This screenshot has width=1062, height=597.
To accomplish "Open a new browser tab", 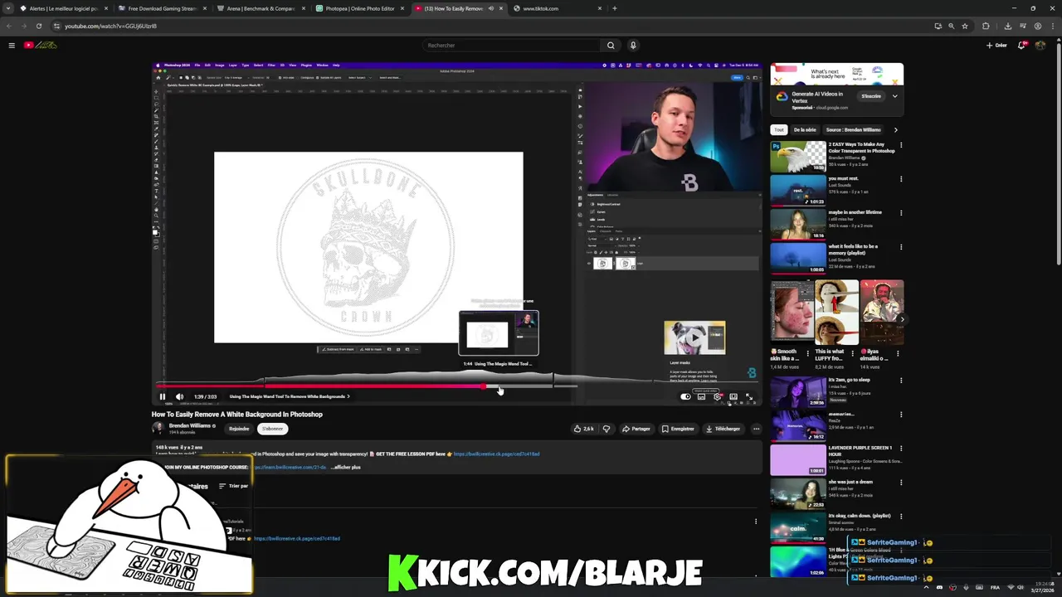I will click(x=614, y=8).
